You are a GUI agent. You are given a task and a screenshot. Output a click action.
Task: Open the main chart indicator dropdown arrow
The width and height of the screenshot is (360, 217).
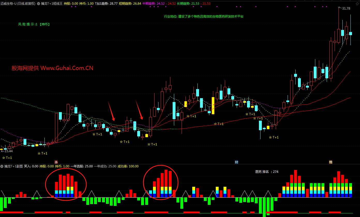39,4
